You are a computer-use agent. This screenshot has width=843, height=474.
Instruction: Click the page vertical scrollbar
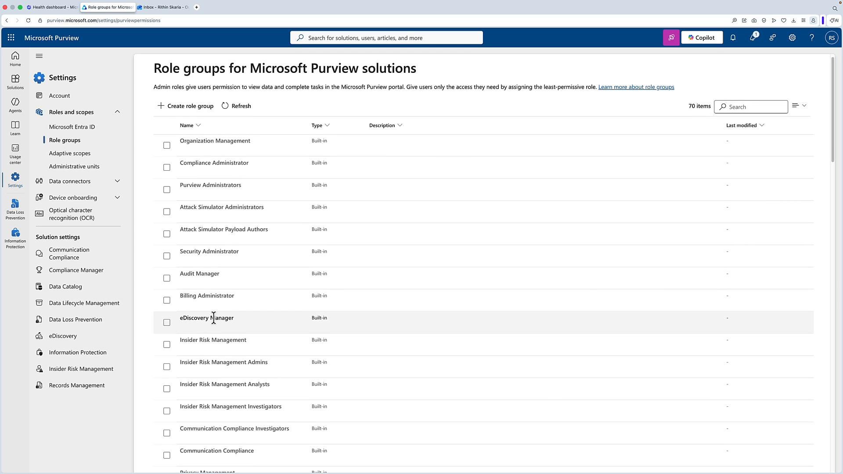click(x=832, y=110)
